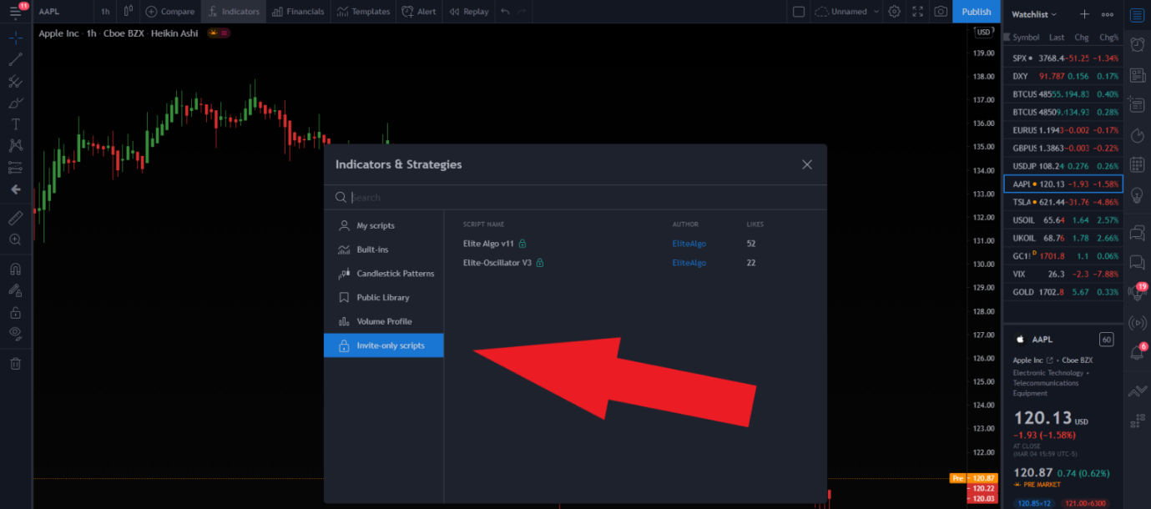This screenshot has width=1151, height=509.
Task: Switch to the Public Library section
Action: pos(382,298)
